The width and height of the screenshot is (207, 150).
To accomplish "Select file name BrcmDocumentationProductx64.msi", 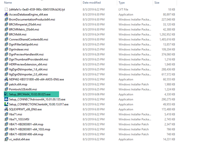I will [x=32, y=19].
